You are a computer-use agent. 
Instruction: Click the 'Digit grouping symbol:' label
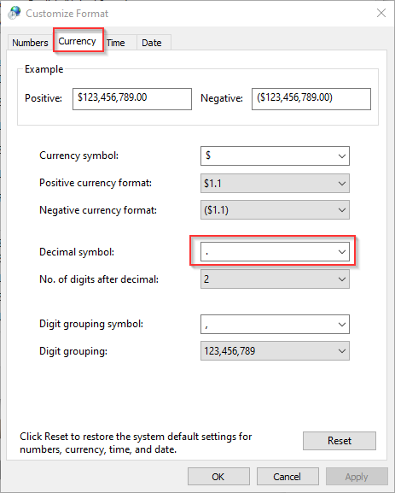click(x=91, y=324)
